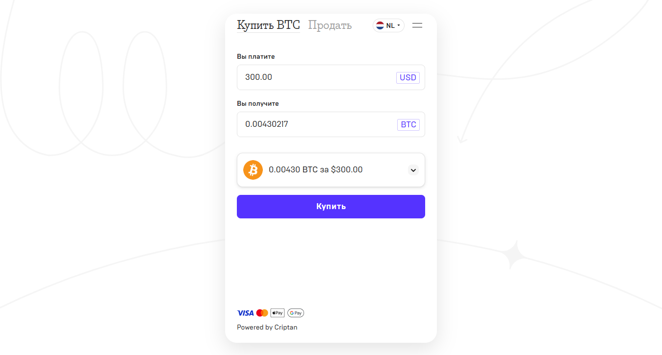The image size is (662, 355).
Task: Click the purple Купить button
Action: (331, 207)
